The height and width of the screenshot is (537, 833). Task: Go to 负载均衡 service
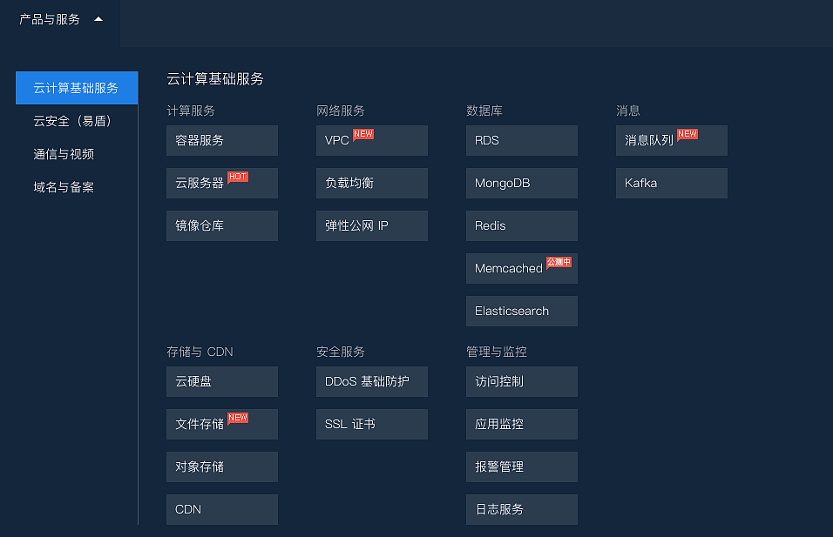(371, 183)
